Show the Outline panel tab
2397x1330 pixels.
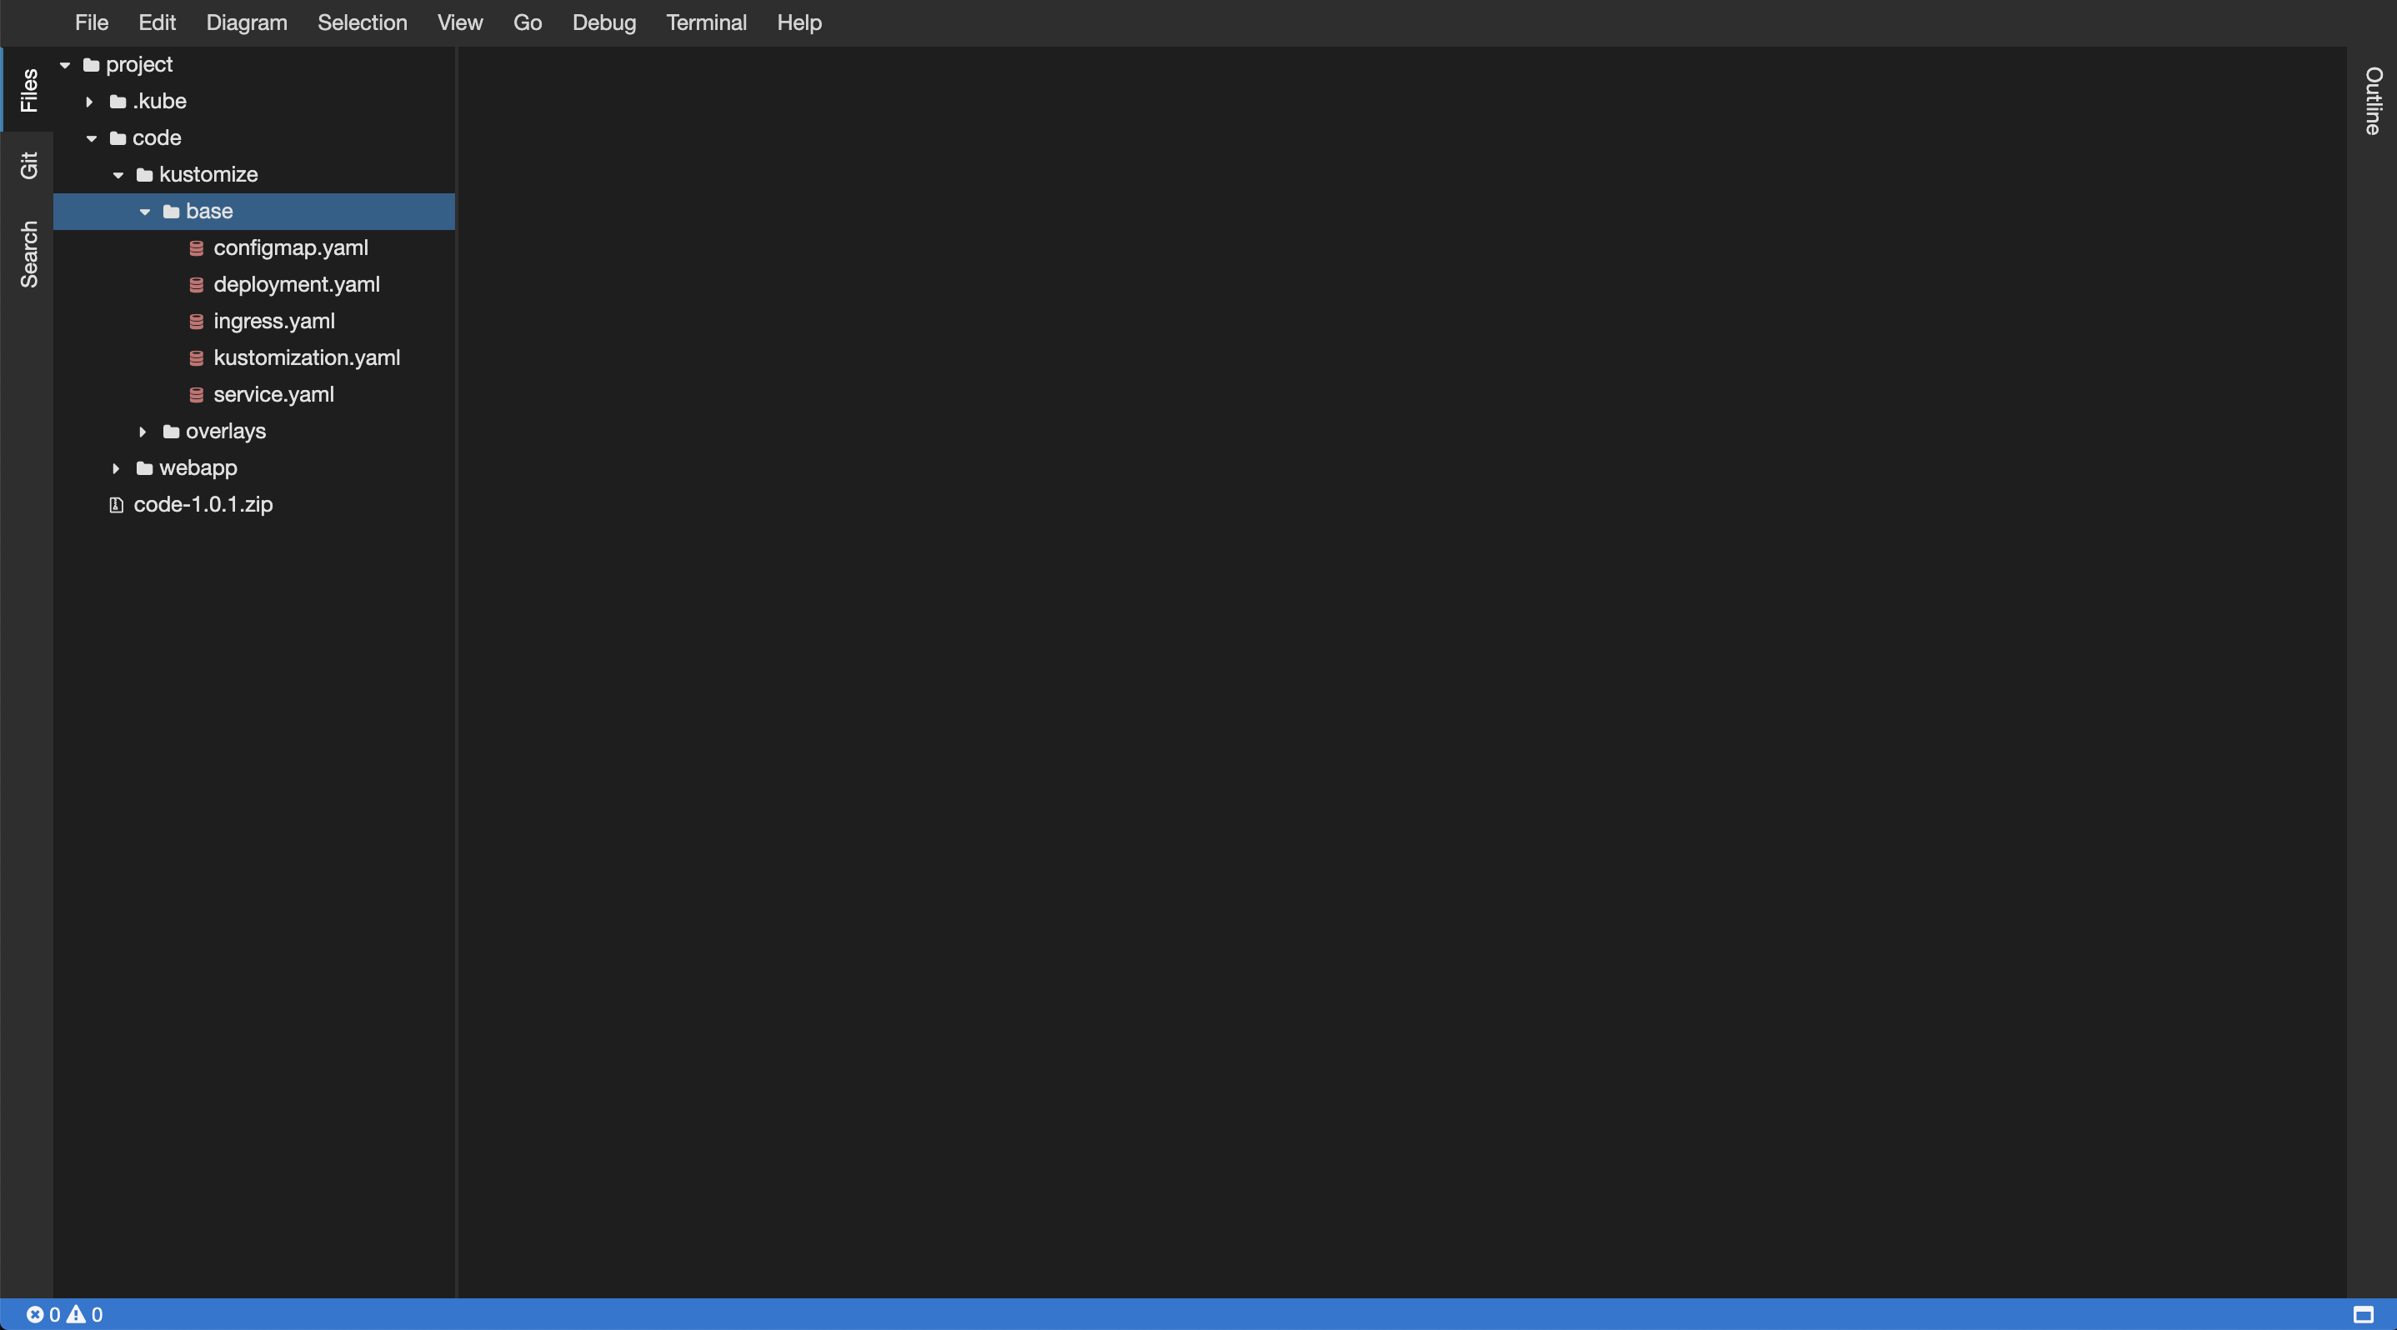point(2373,101)
